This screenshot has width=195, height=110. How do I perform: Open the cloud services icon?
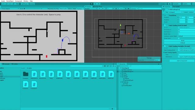[170, 4]
